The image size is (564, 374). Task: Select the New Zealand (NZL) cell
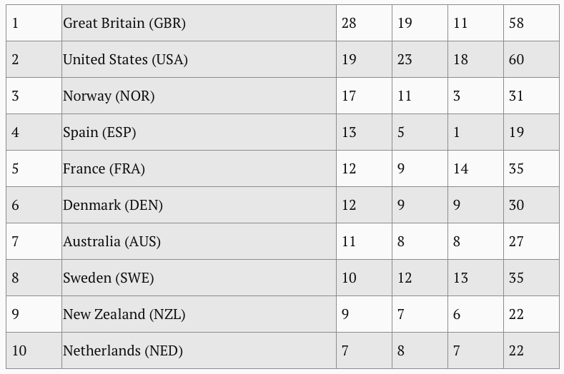click(x=199, y=314)
